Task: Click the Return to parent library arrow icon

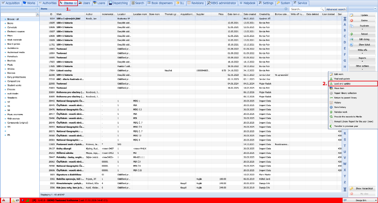Action: pyautogui.click(x=331, y=98)
